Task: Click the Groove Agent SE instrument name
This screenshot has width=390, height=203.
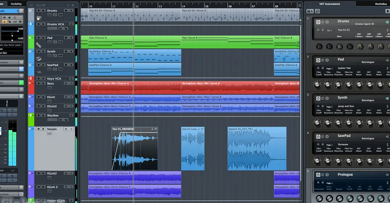Action: 364,24
